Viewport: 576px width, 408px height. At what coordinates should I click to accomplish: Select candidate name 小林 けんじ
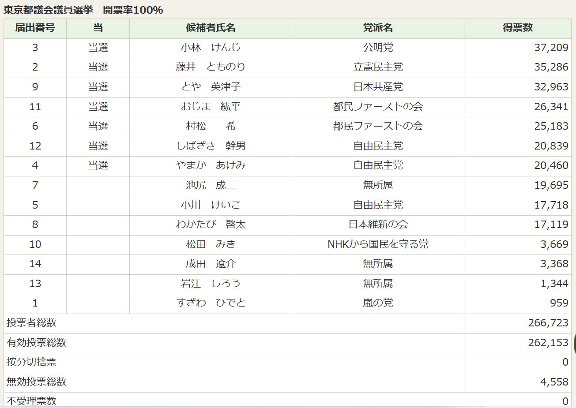pos(211,48)
